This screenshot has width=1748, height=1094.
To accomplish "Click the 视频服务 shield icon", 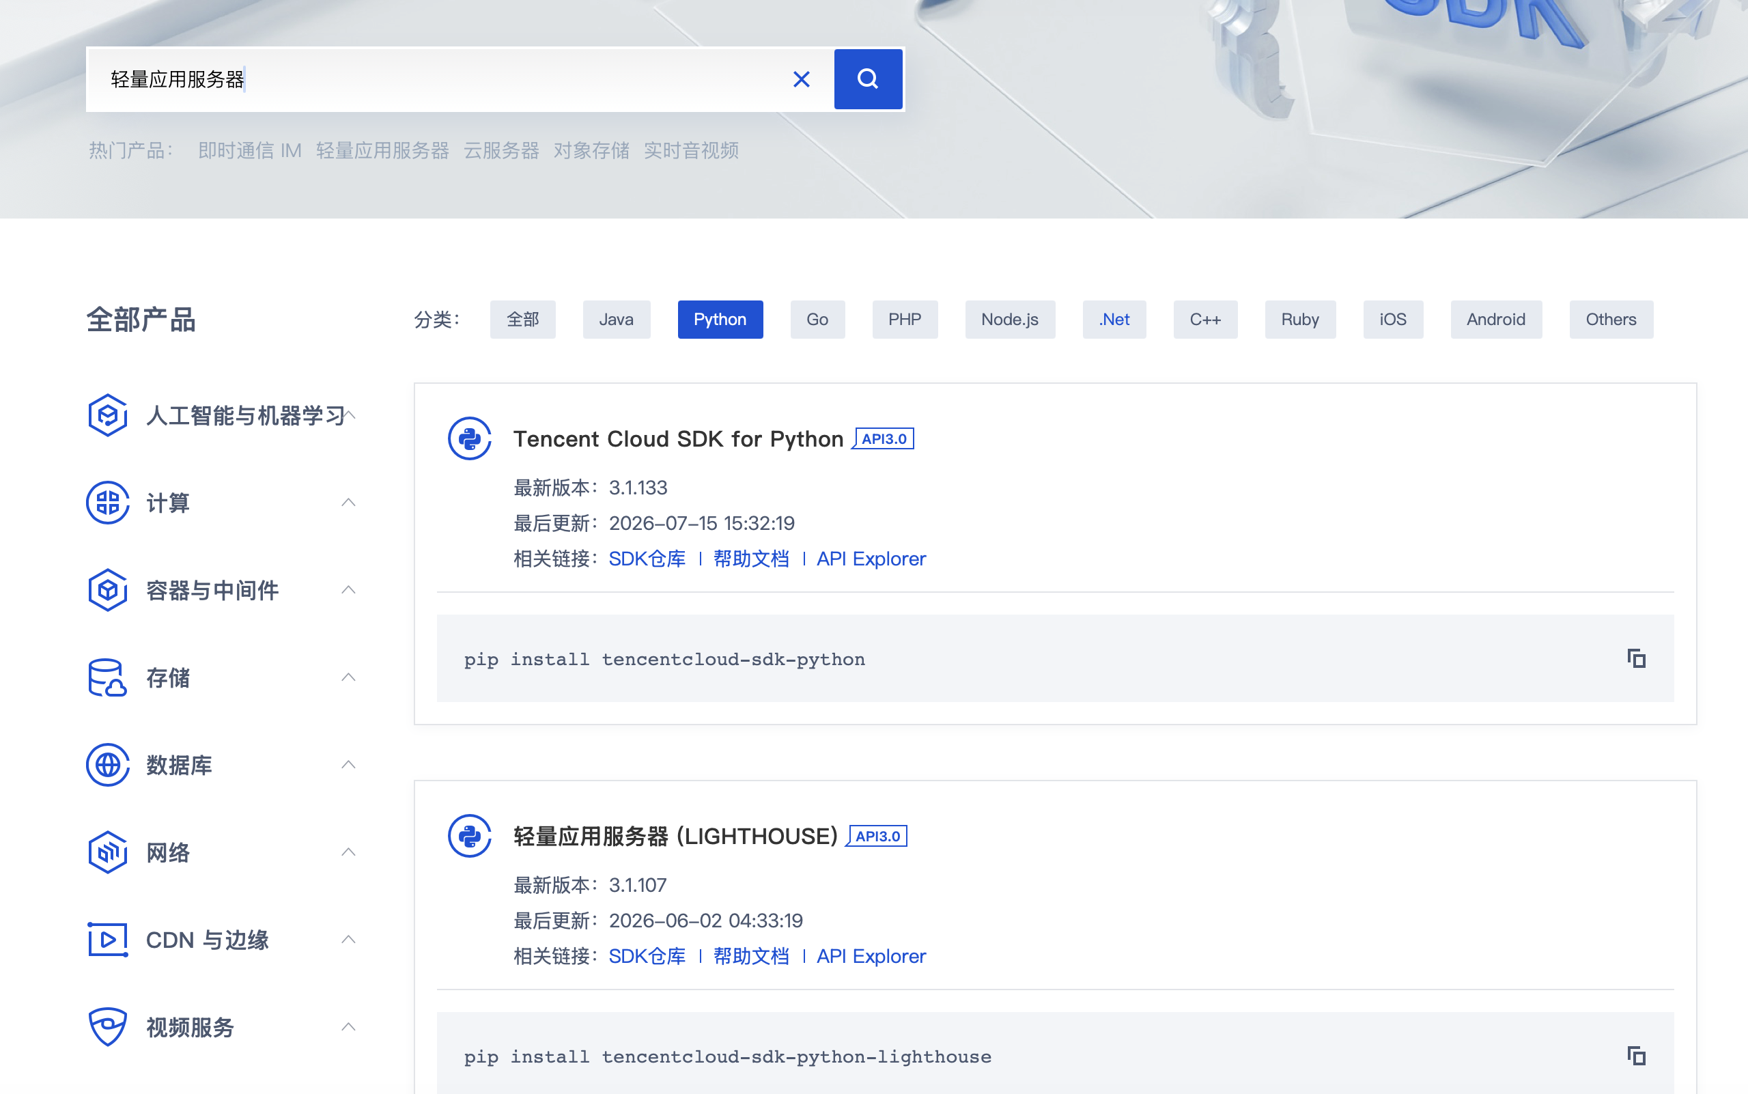I will point(108,1026).
